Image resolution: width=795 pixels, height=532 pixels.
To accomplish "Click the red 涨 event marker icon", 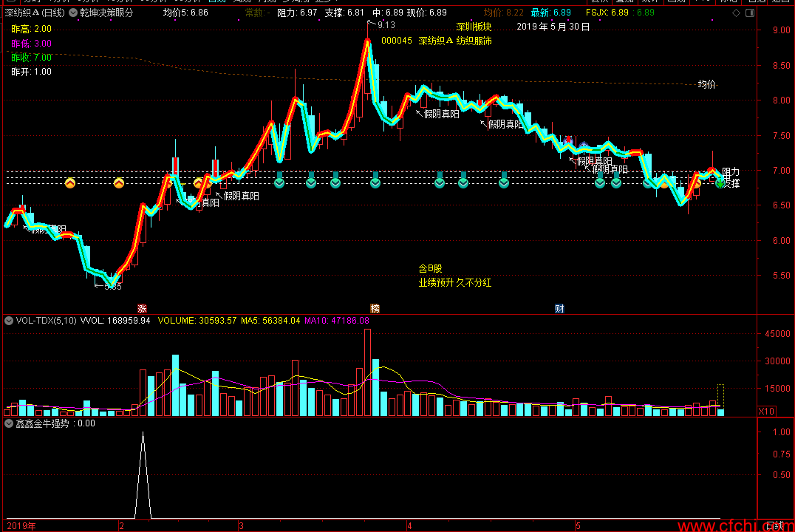I will click(x=142, y=308).
